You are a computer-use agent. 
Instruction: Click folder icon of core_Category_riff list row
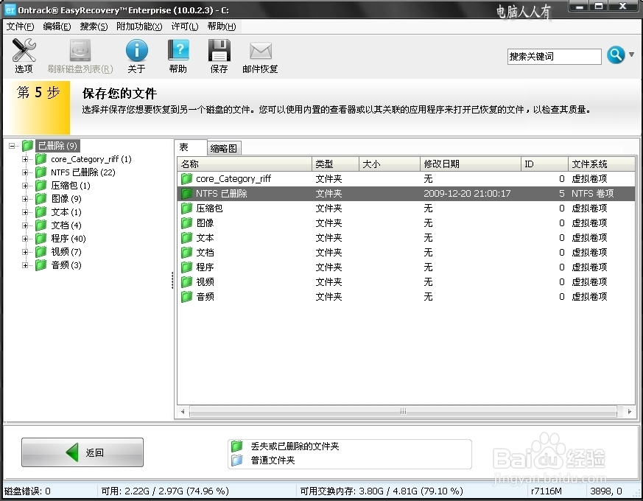(x=186, y=178)
